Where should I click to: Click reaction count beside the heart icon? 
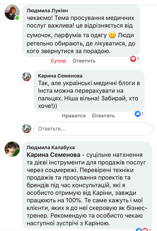[x=138, y=59]
